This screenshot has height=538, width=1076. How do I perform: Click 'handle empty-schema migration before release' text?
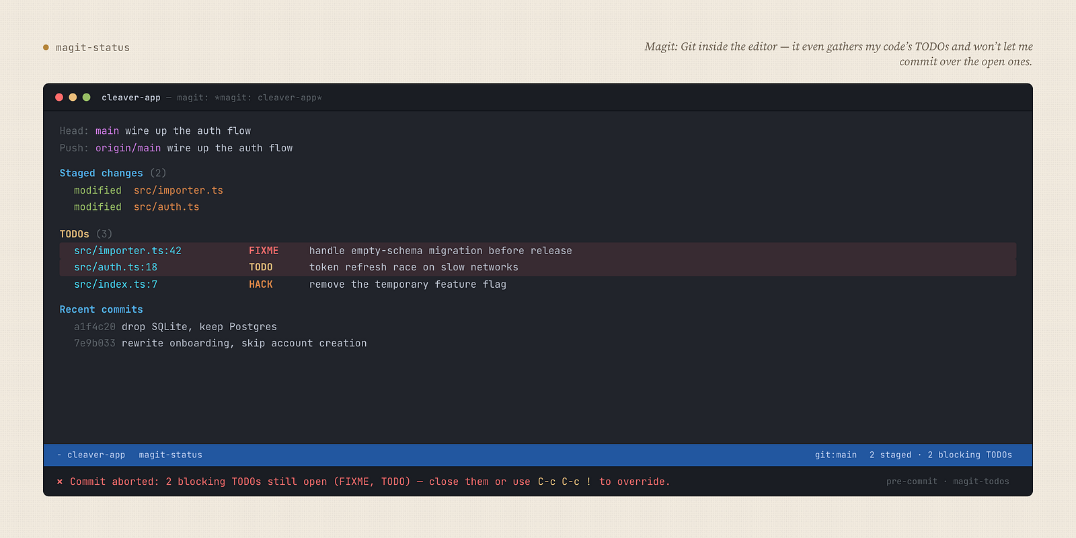(440, 251)
